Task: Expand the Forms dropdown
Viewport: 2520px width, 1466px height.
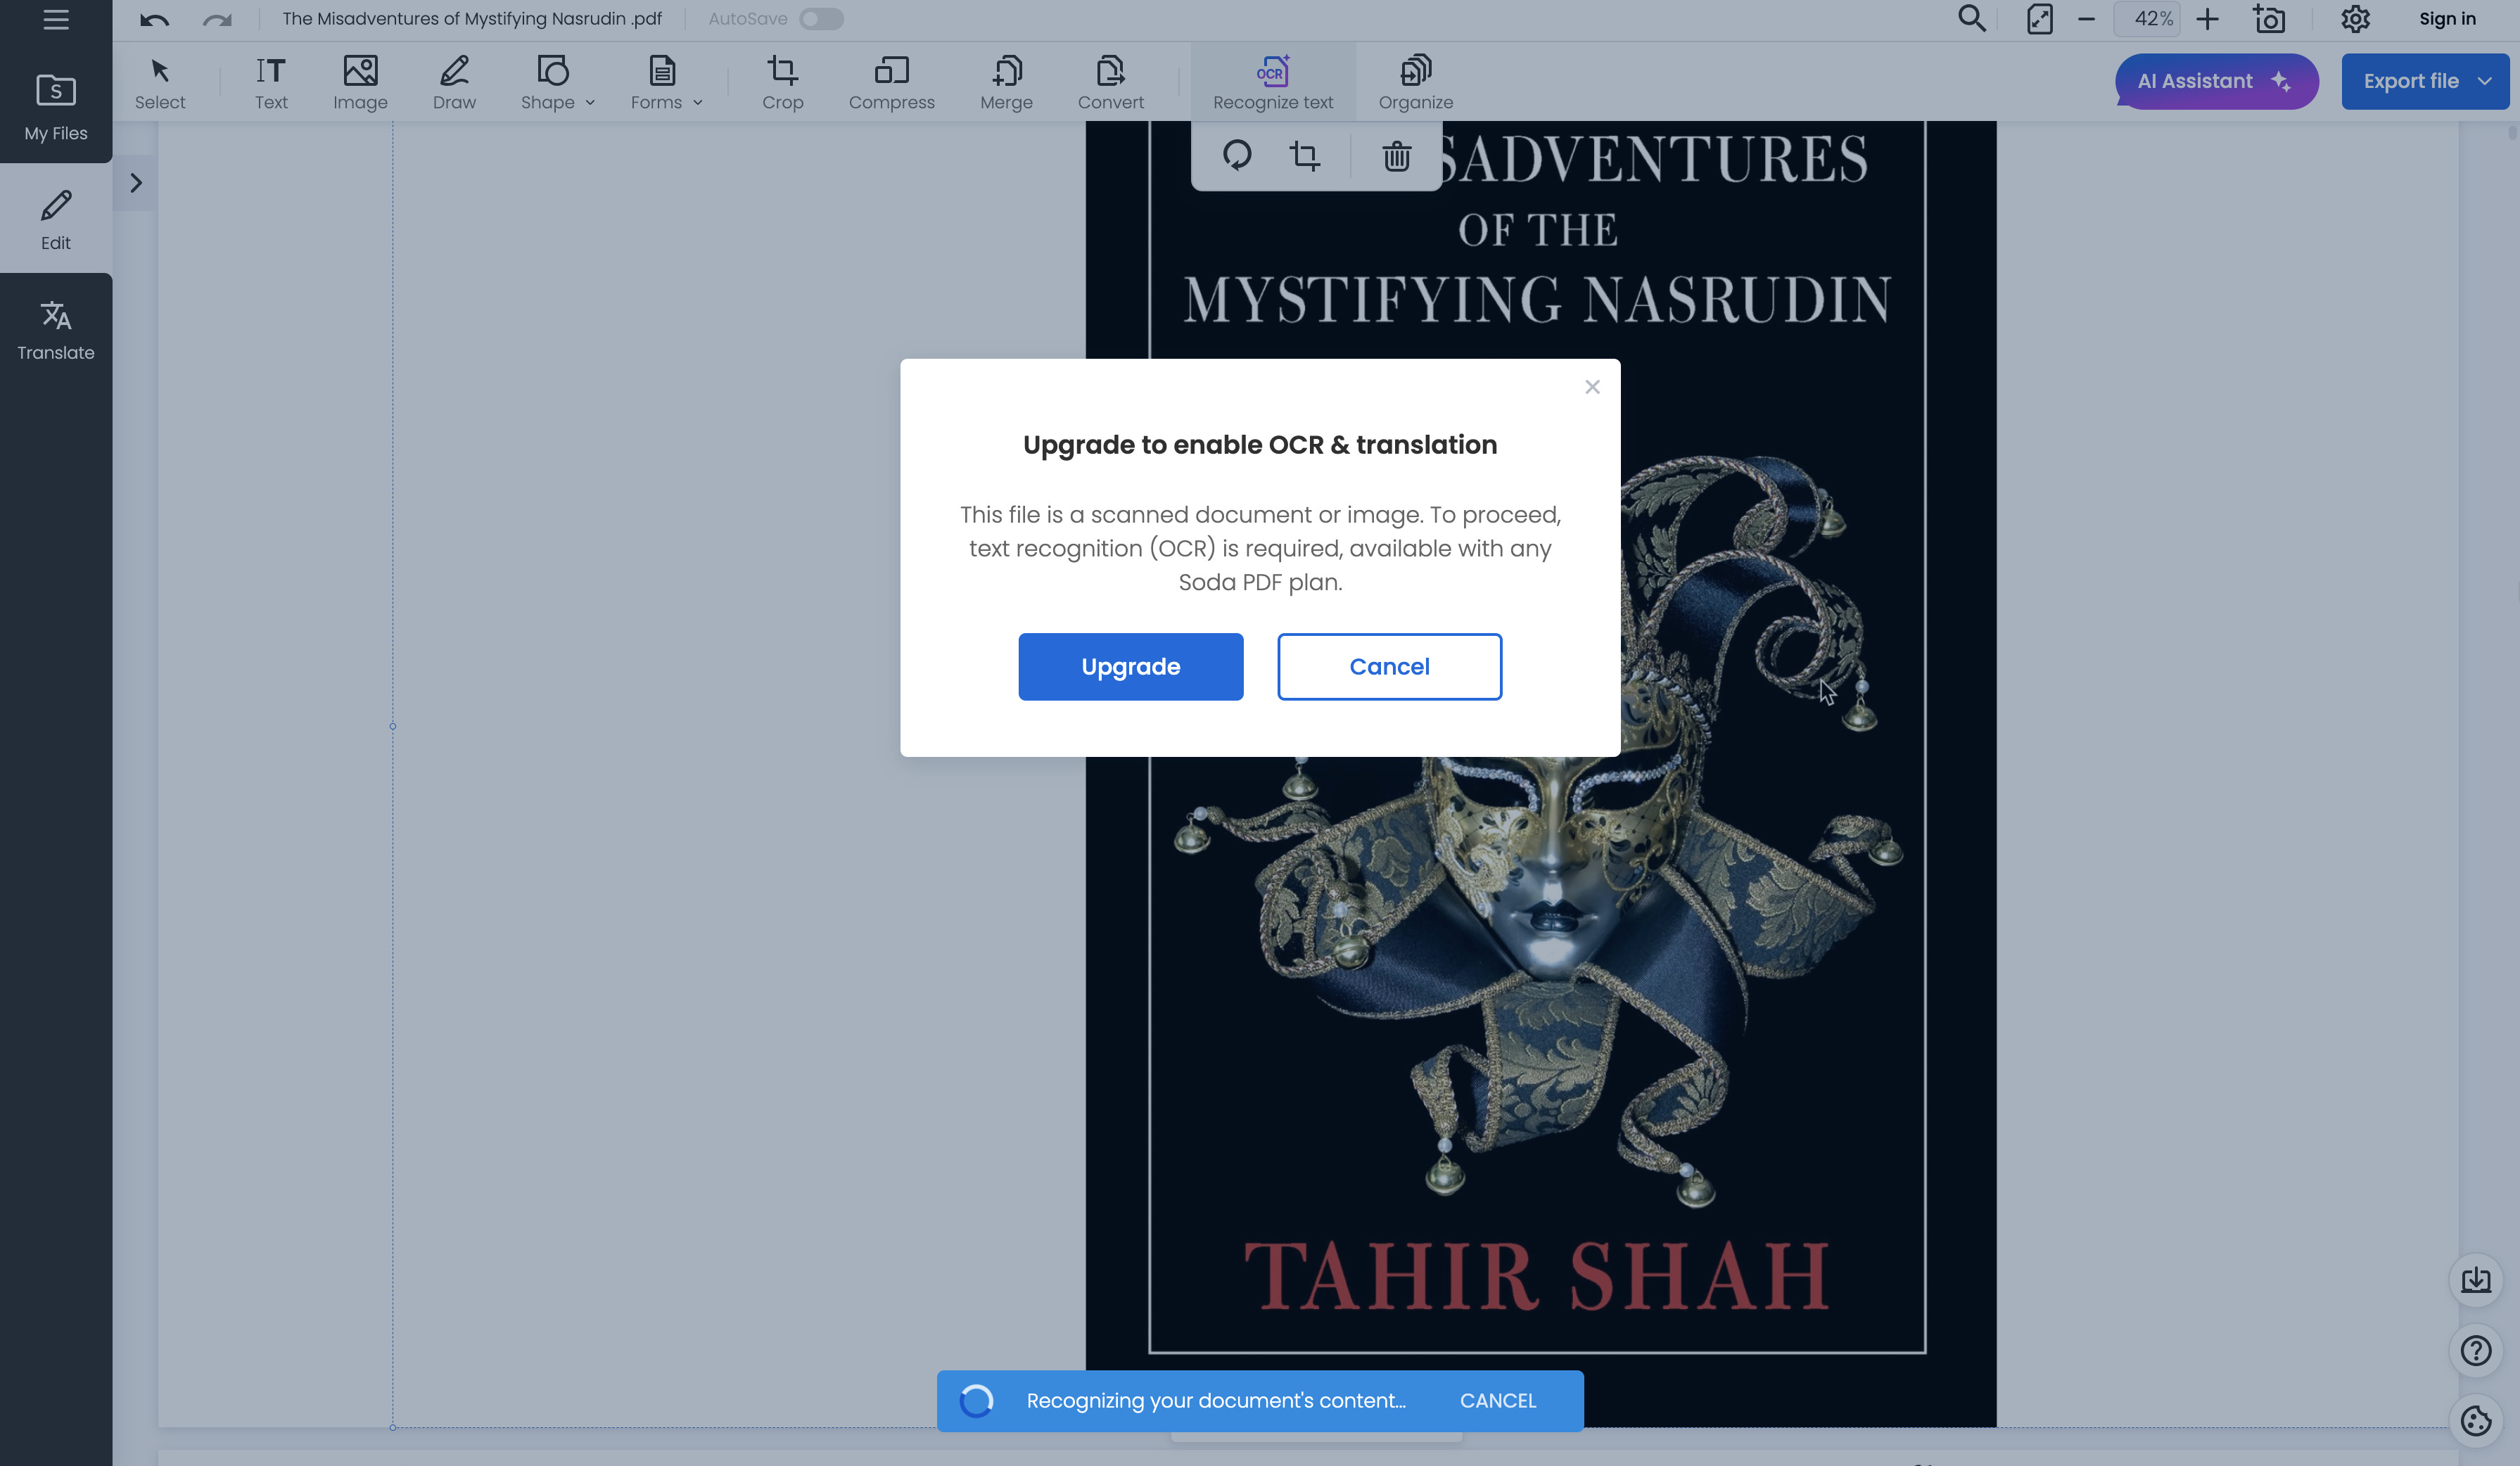Action: click(x=698, y=103)
